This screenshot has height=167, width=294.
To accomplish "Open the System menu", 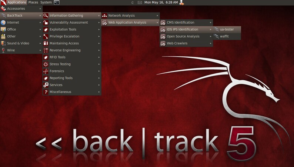I will point(46,3).
